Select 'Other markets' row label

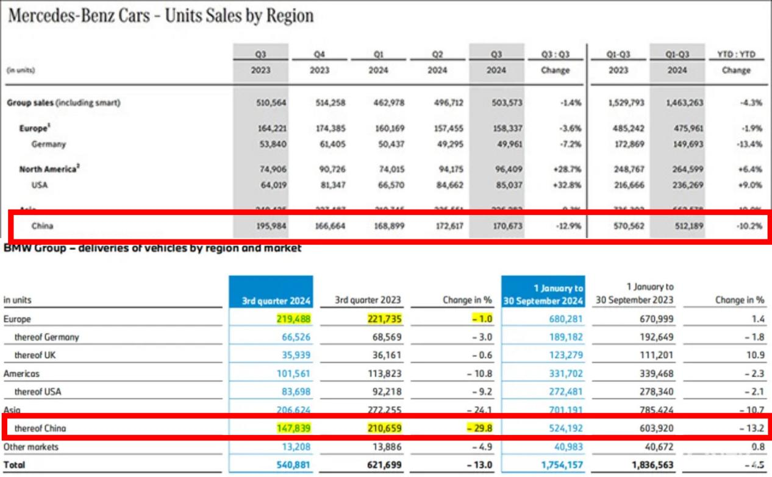[31, 447]
